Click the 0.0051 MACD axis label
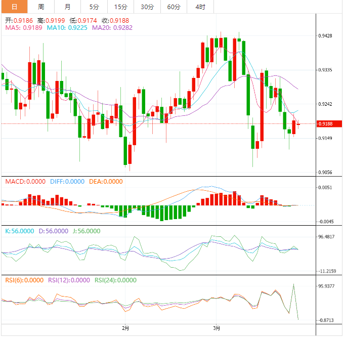 tap(325, 188)
